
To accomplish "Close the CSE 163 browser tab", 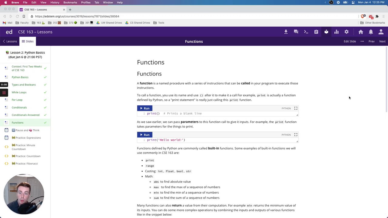I will (64, 10).
